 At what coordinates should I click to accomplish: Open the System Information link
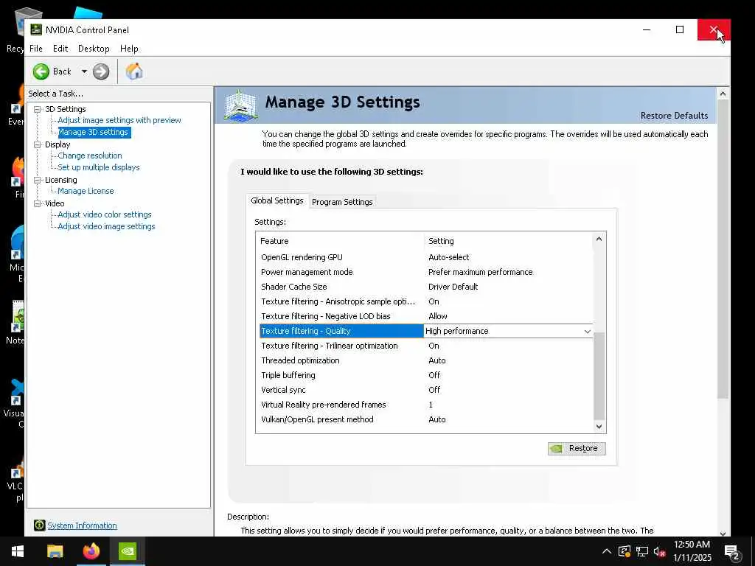coord(83,525)
